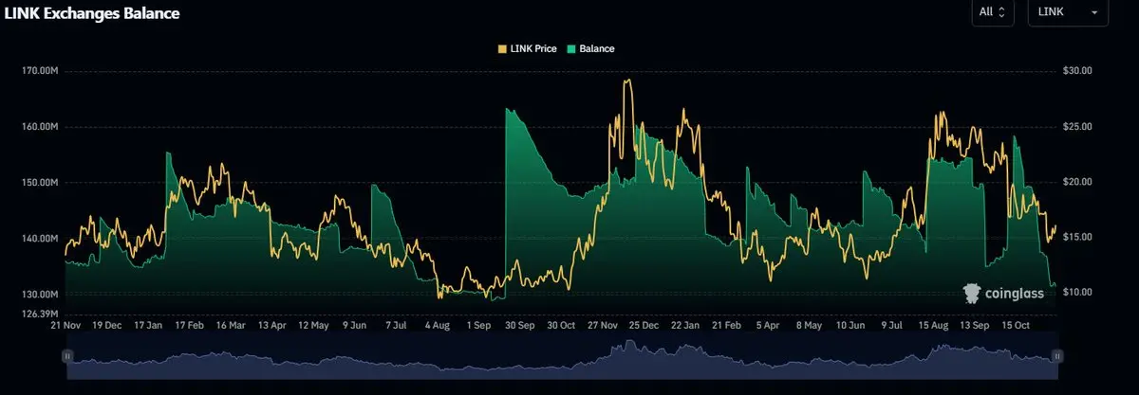Click the 4 Aug date label
This screenshot has height=395, width=1139.
[437, 325]
